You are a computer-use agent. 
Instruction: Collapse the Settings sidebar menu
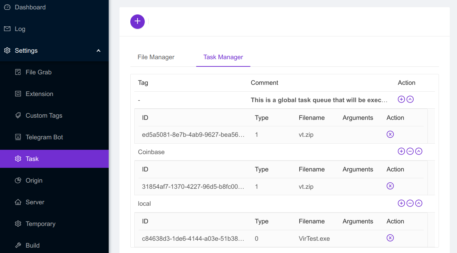pos(99,51)
